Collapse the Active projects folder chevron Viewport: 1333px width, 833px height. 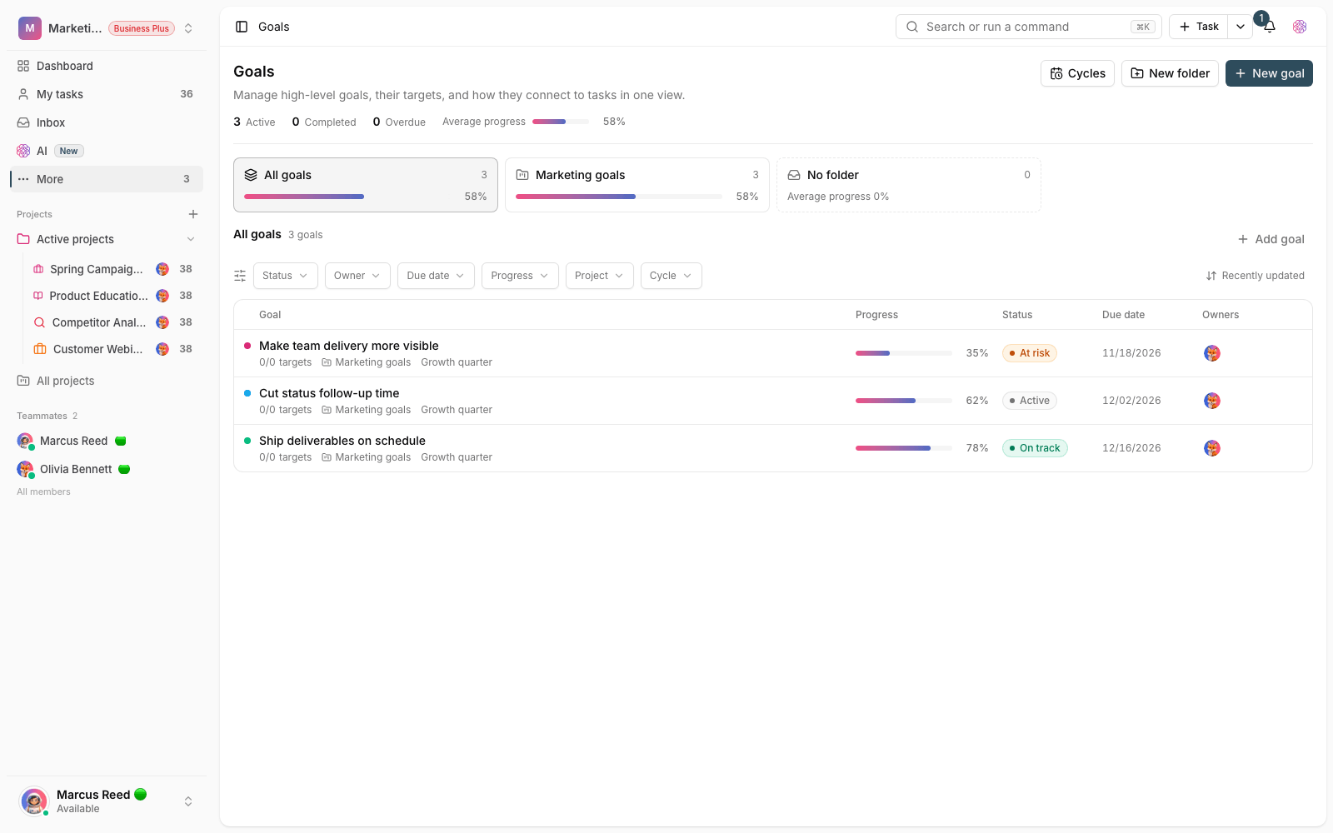click(191, 239)
